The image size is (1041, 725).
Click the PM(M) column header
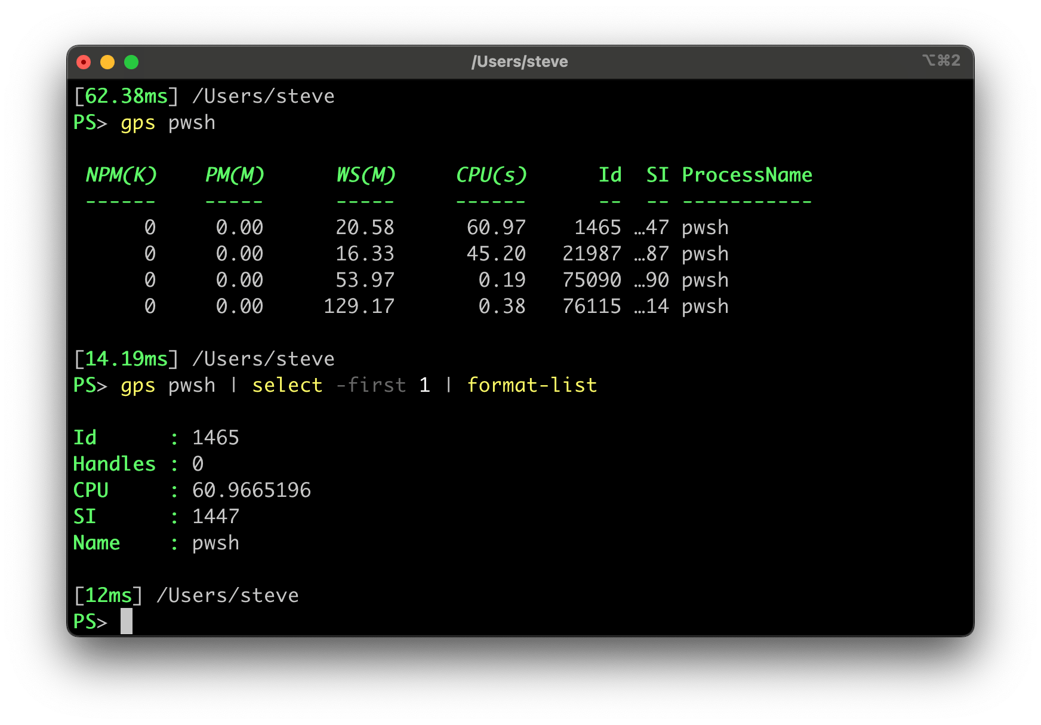[235, 175]
